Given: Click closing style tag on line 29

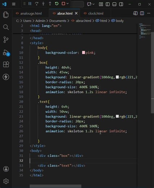Looking at the screenshot, I should pos(38,146).
